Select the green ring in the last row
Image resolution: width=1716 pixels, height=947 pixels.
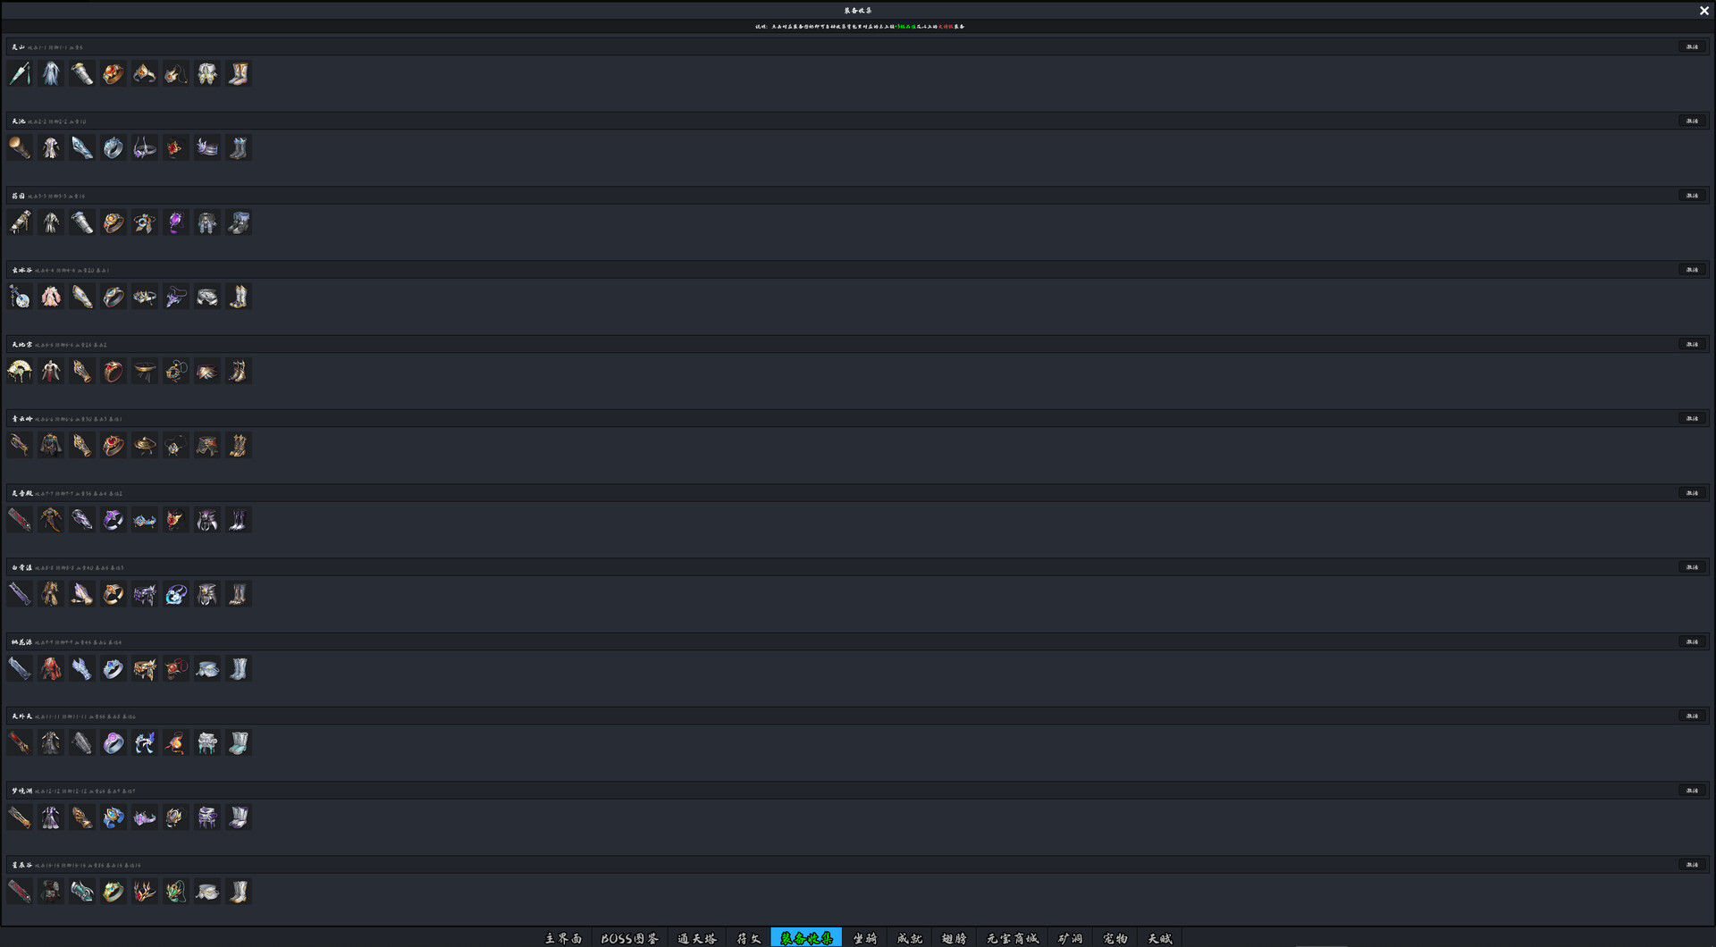113,892
